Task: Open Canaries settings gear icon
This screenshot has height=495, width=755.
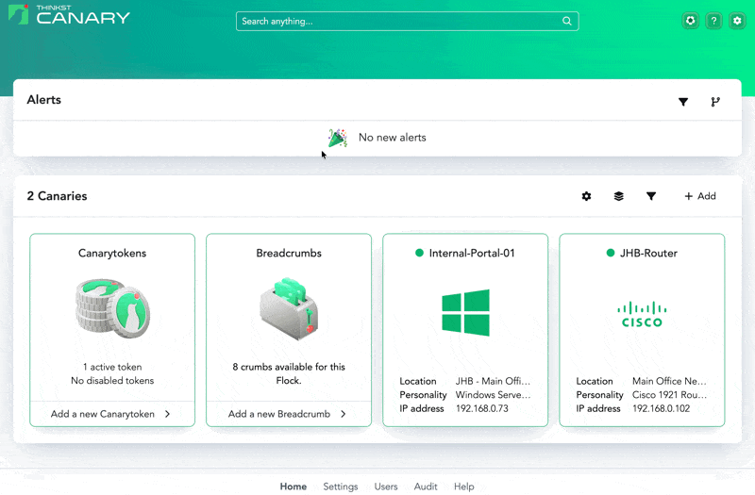Action: (x=586, y=196)
